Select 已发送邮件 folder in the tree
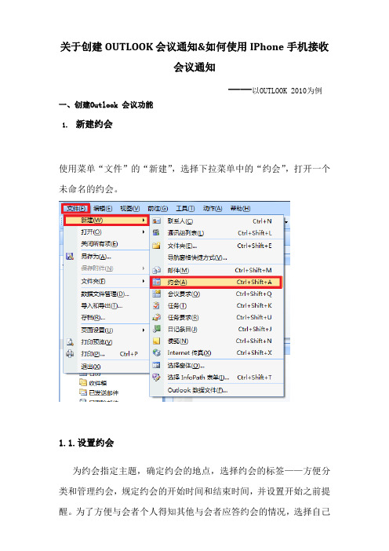389x551 pixels. point(104,392)
